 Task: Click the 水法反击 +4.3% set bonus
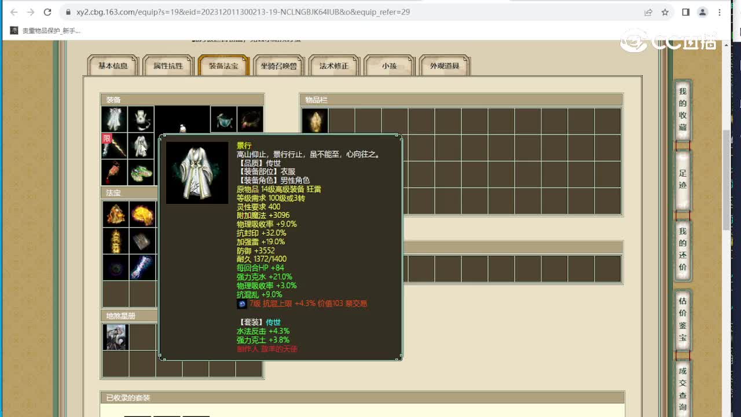263,331
